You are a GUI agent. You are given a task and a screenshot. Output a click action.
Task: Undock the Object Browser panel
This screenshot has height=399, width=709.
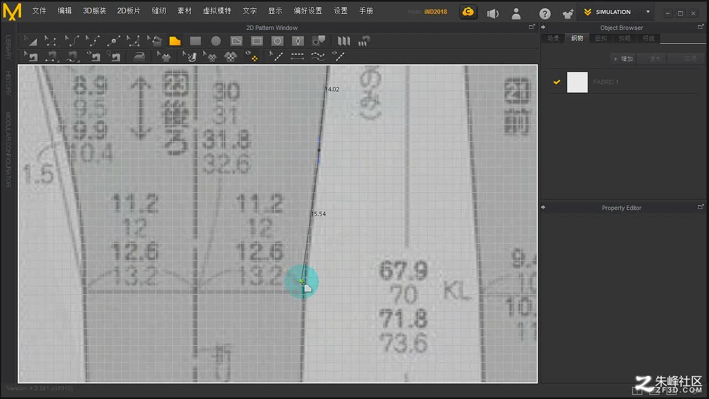pos(701,27)
